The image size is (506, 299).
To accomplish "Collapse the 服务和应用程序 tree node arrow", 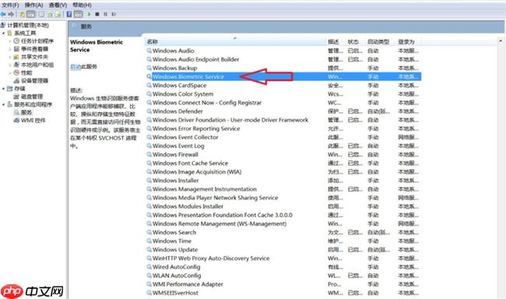I will (4, 104).
